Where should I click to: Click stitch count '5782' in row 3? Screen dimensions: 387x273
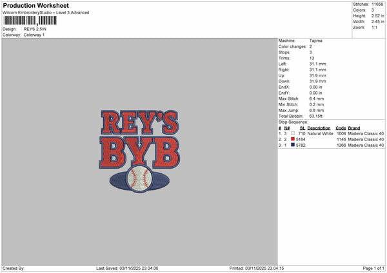(x=301, y=146)
